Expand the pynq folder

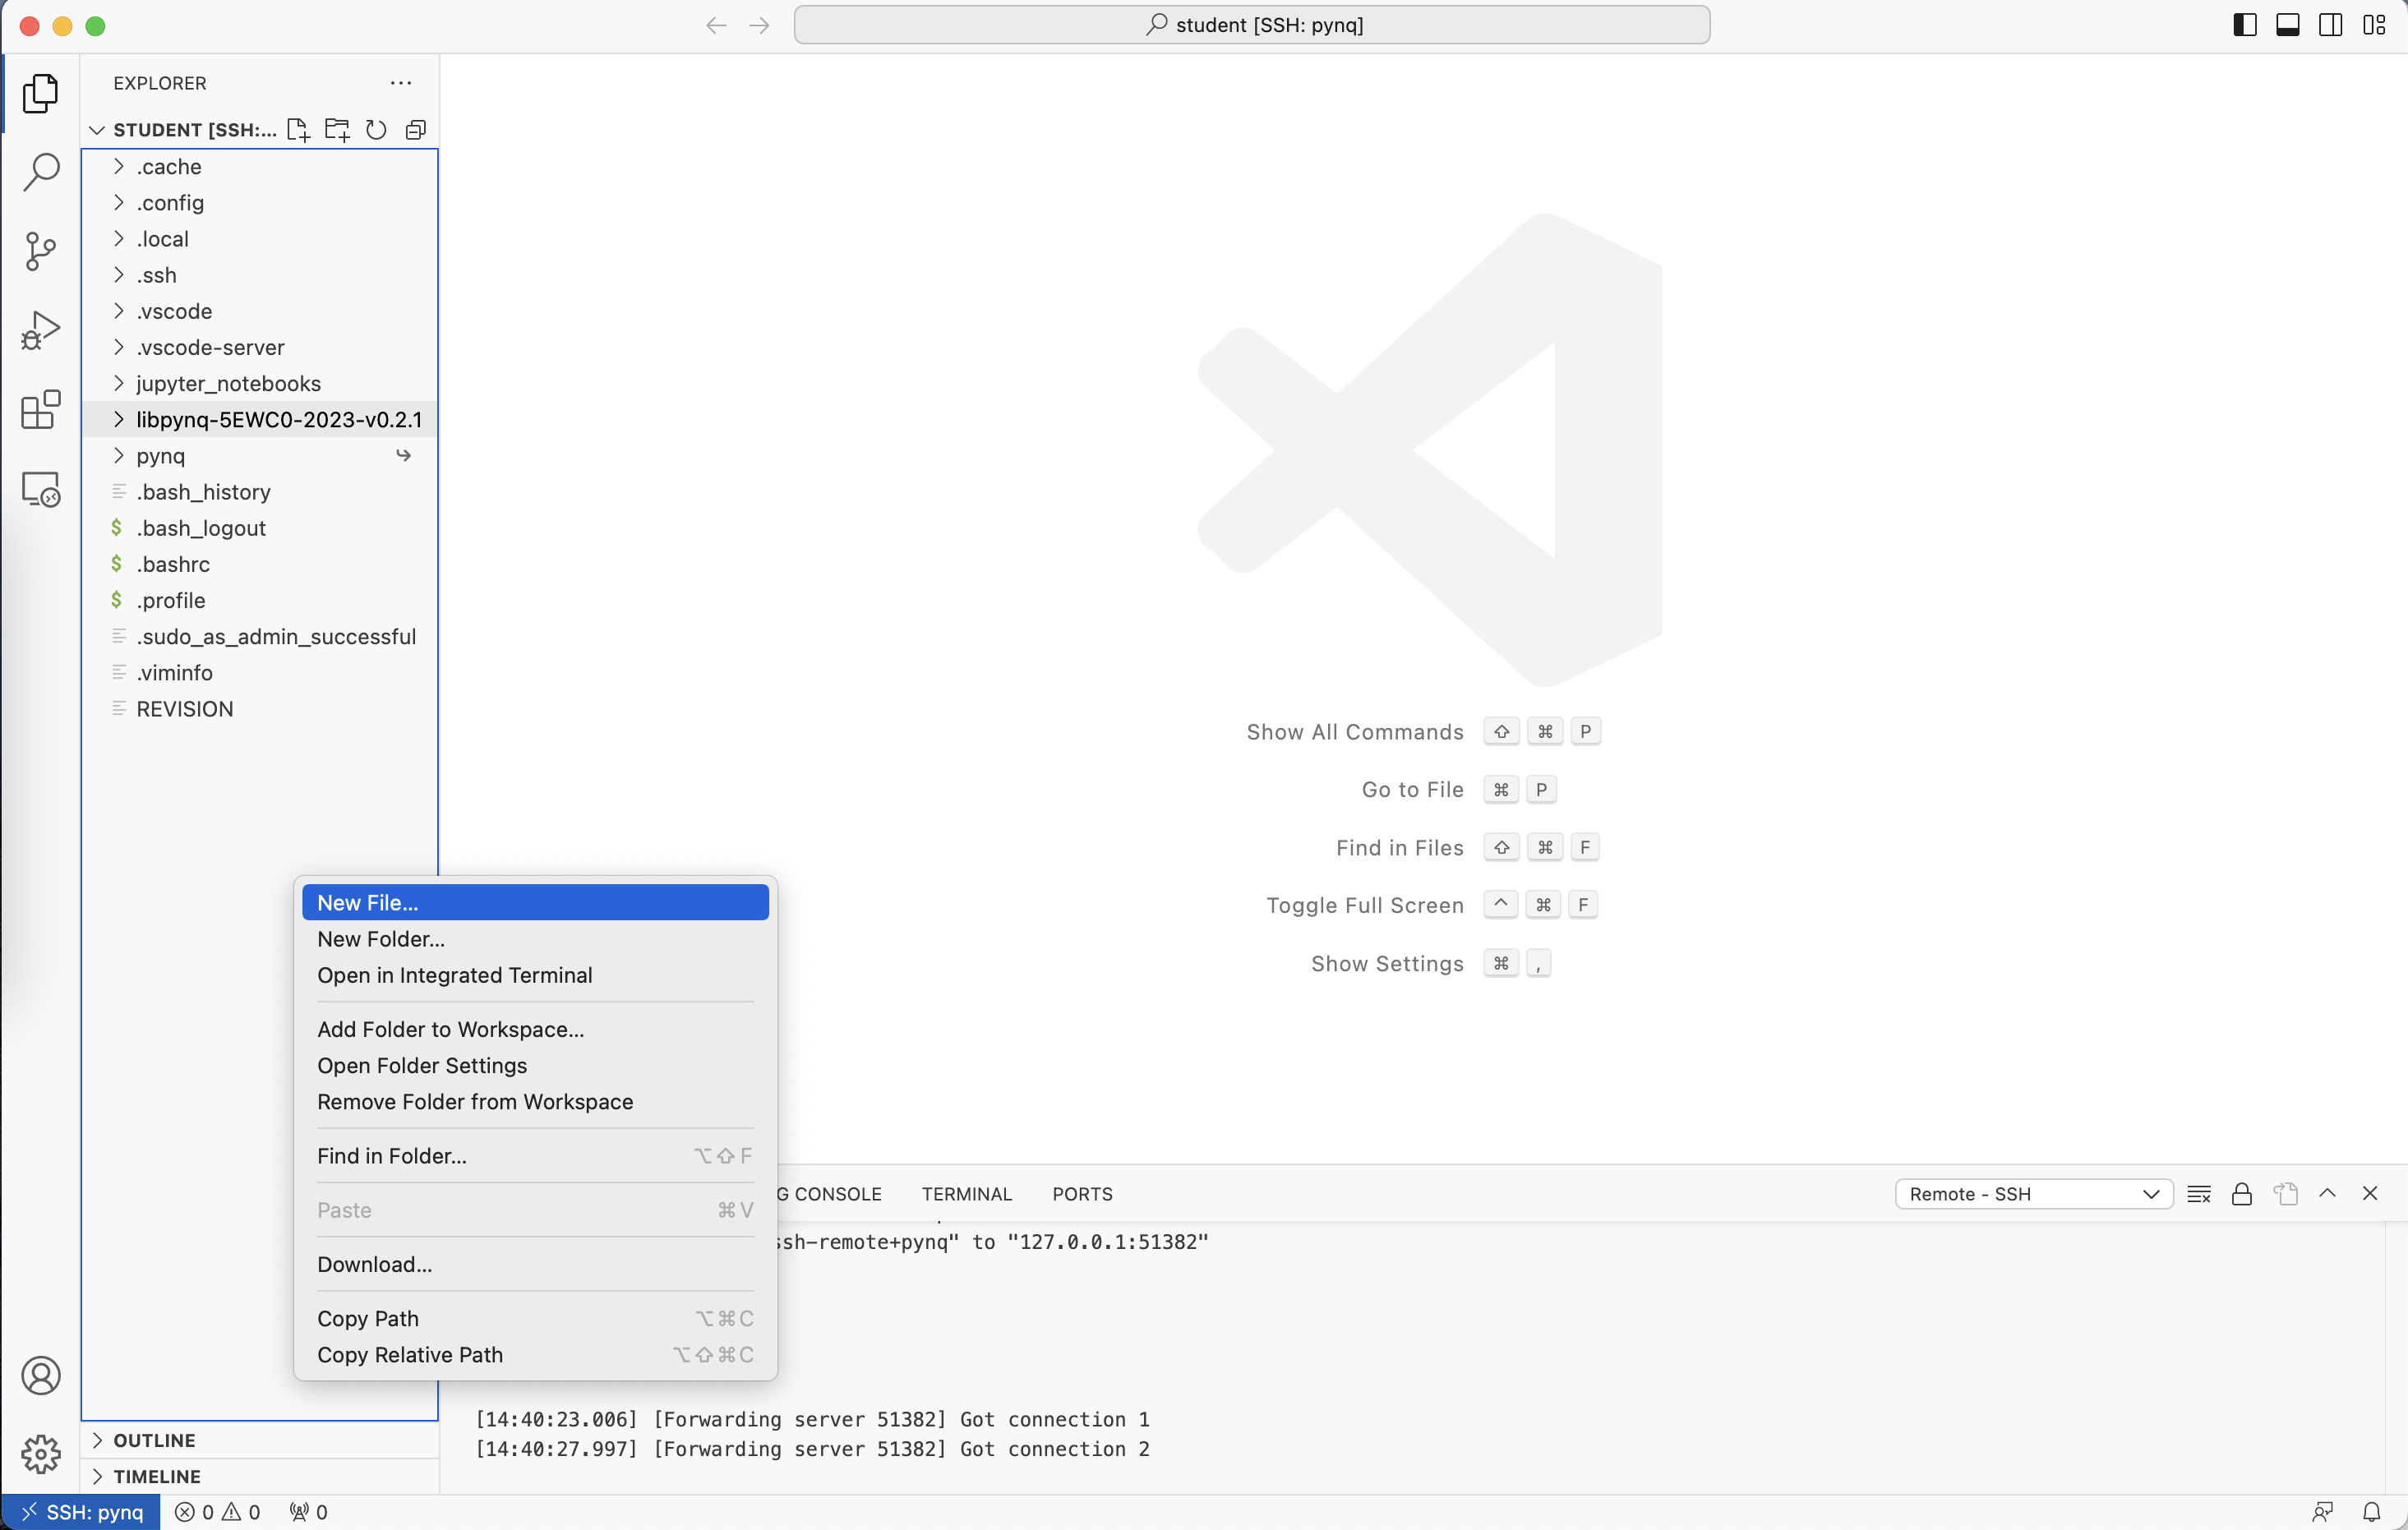(x=260, y=456)
